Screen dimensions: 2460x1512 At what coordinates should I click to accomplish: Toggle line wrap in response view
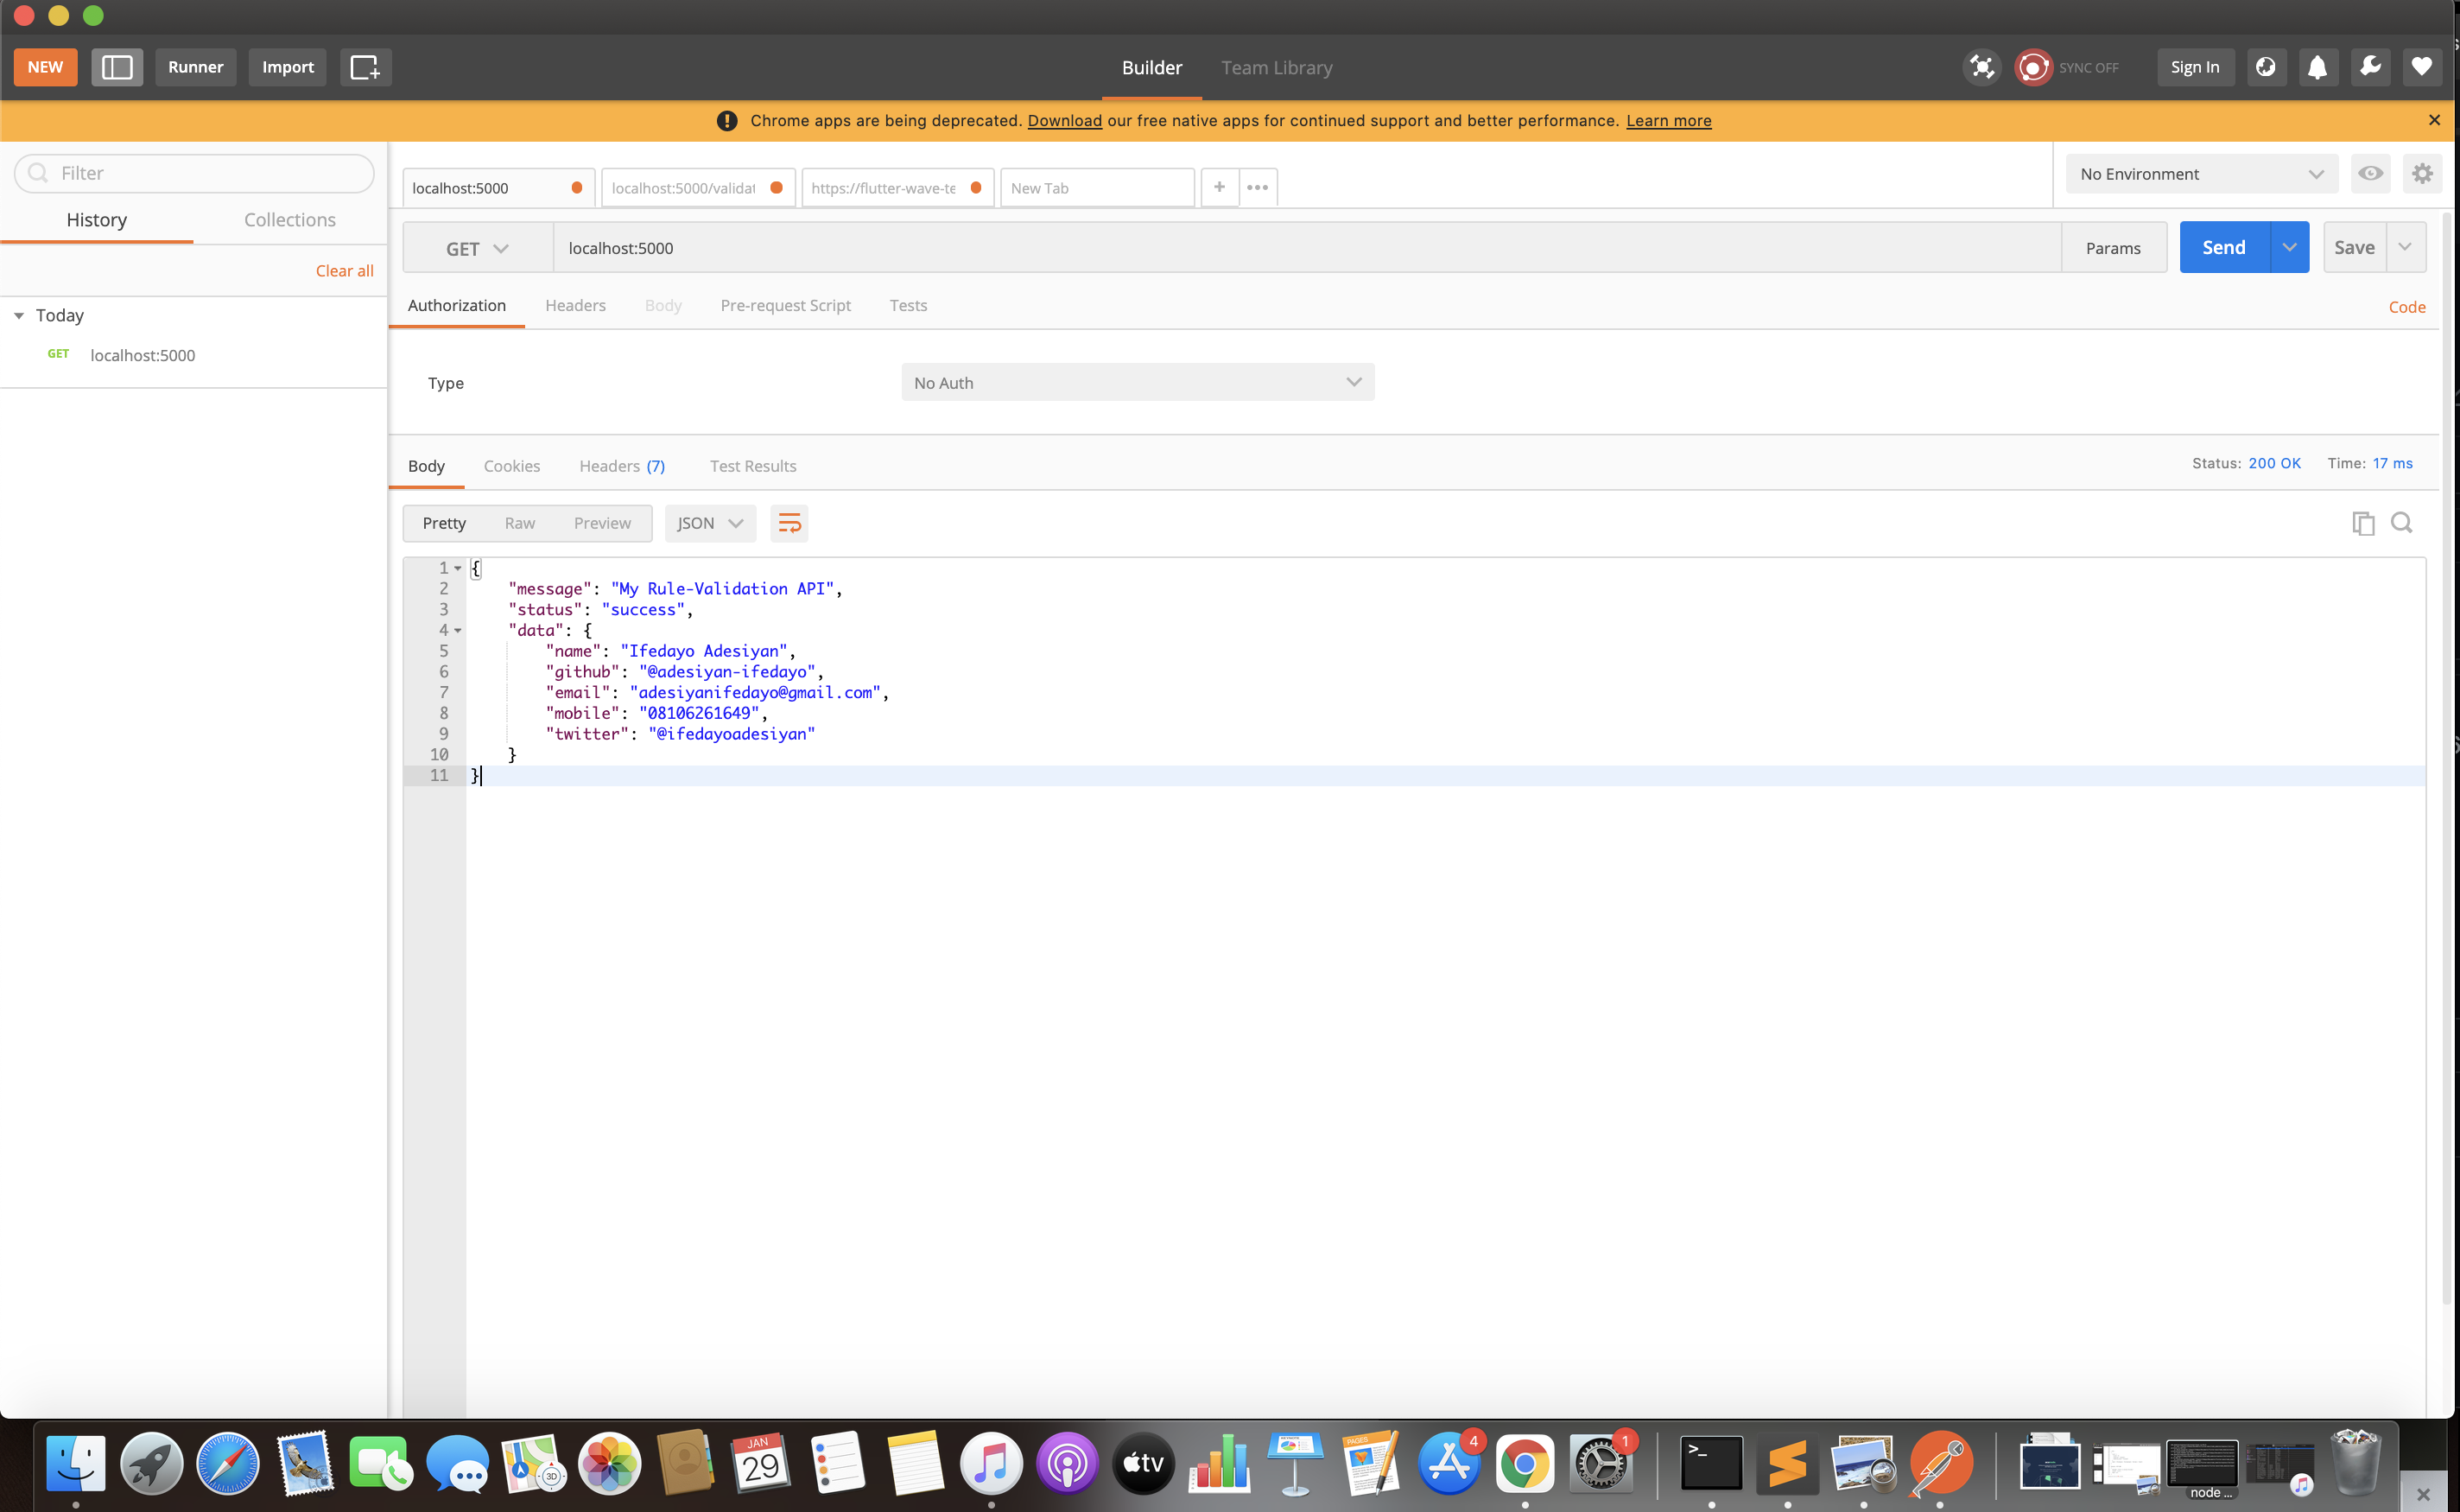(789, 523)
